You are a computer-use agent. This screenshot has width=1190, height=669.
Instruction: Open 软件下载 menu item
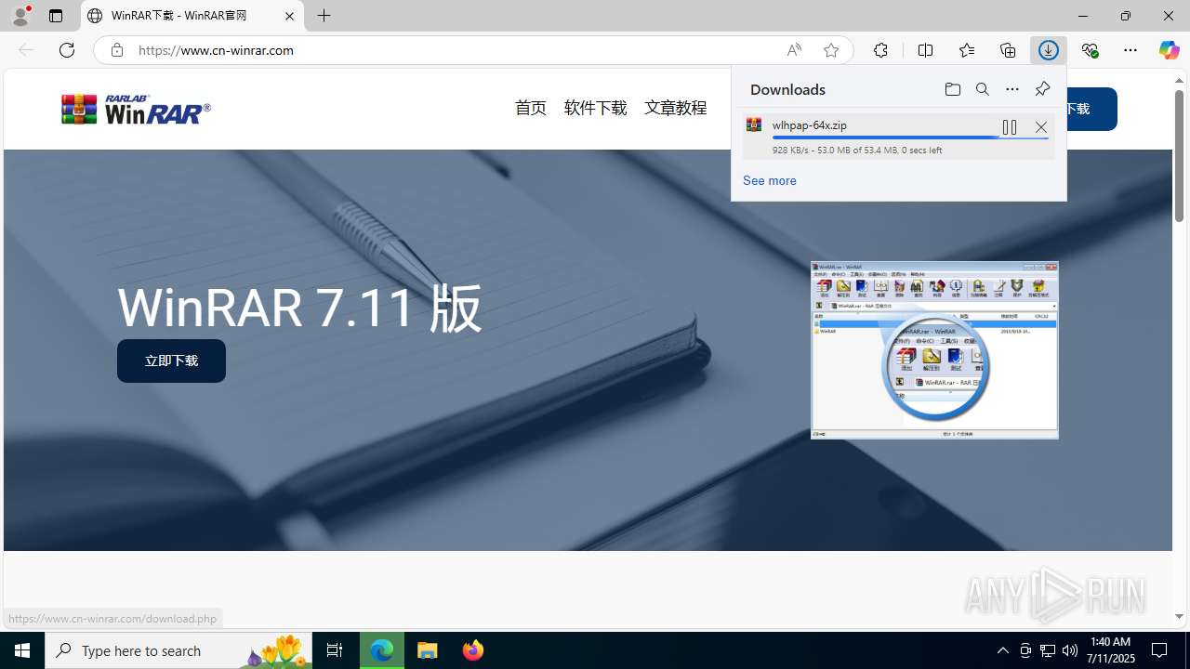(x=595, y=108)
